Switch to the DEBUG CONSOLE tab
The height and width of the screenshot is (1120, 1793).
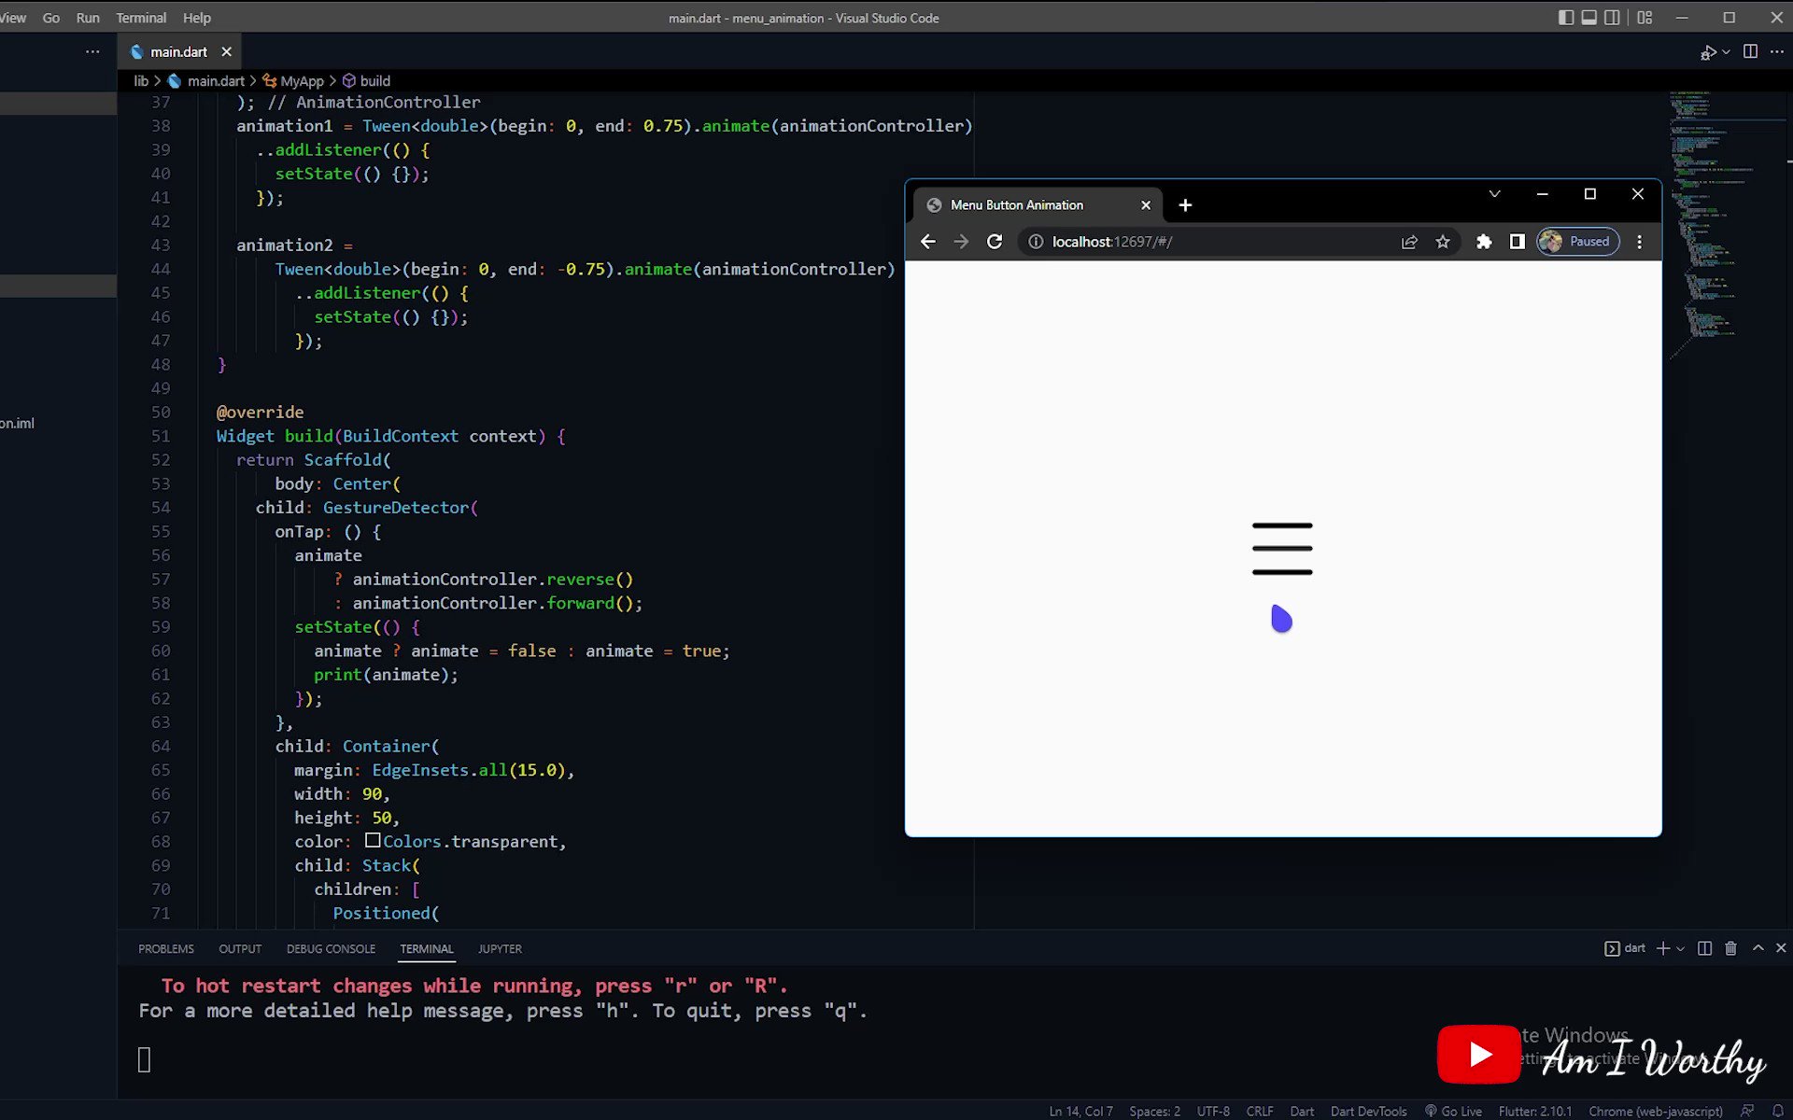point(330,948)
